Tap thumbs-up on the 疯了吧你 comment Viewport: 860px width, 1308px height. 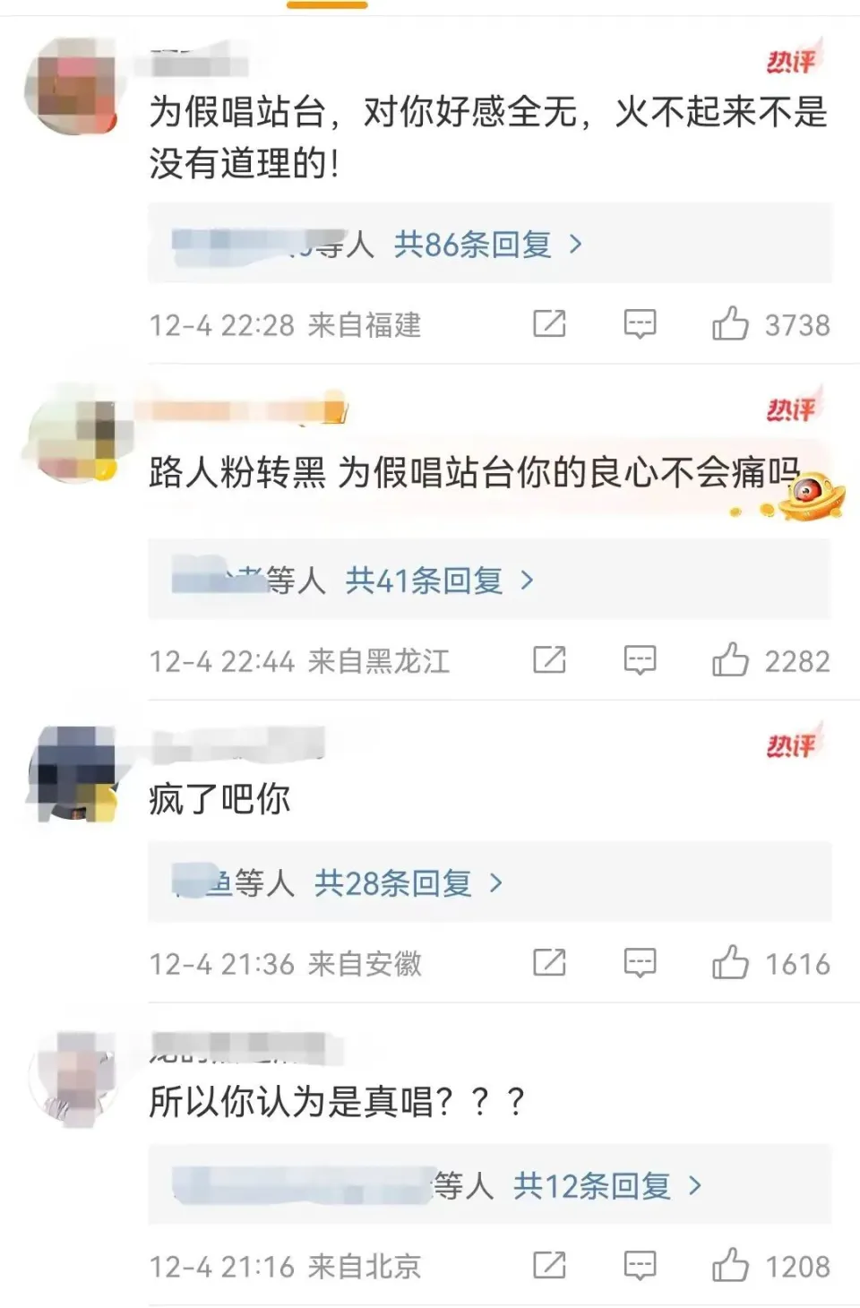[x=730, y=963]
